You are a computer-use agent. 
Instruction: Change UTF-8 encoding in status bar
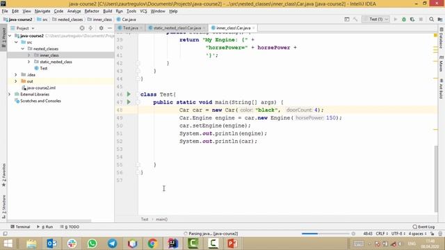pos(398,234)
